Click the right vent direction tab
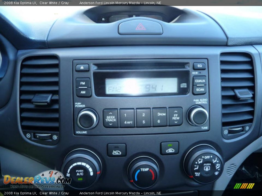The width and height of the screenshot is (262, 196). click(x=243, y=94)
